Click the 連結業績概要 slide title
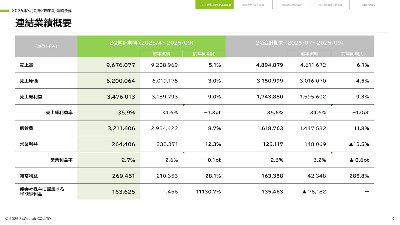This screenshot has width=400, height=225. tap(43, 23)
